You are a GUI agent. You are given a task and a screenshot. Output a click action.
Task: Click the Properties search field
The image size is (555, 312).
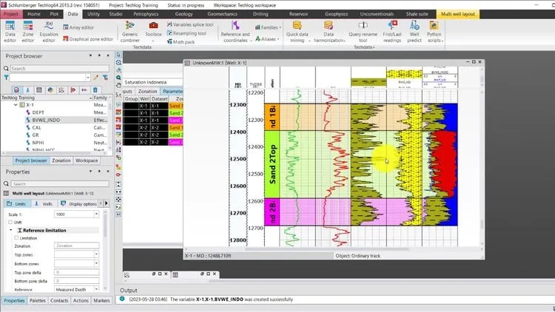coord(59,184)
